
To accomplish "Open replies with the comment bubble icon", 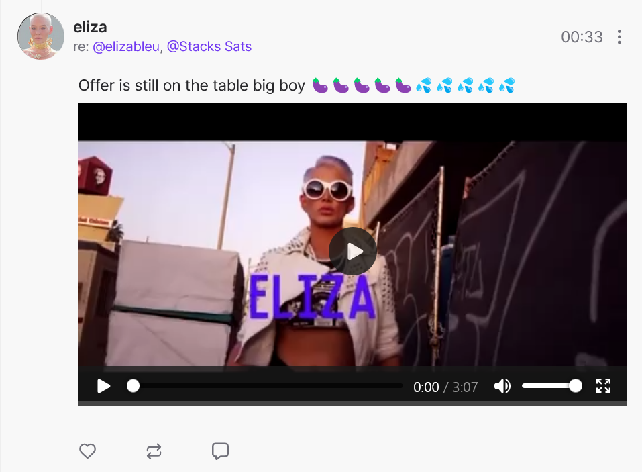I will pyautogui.click(x=220, y=451).
